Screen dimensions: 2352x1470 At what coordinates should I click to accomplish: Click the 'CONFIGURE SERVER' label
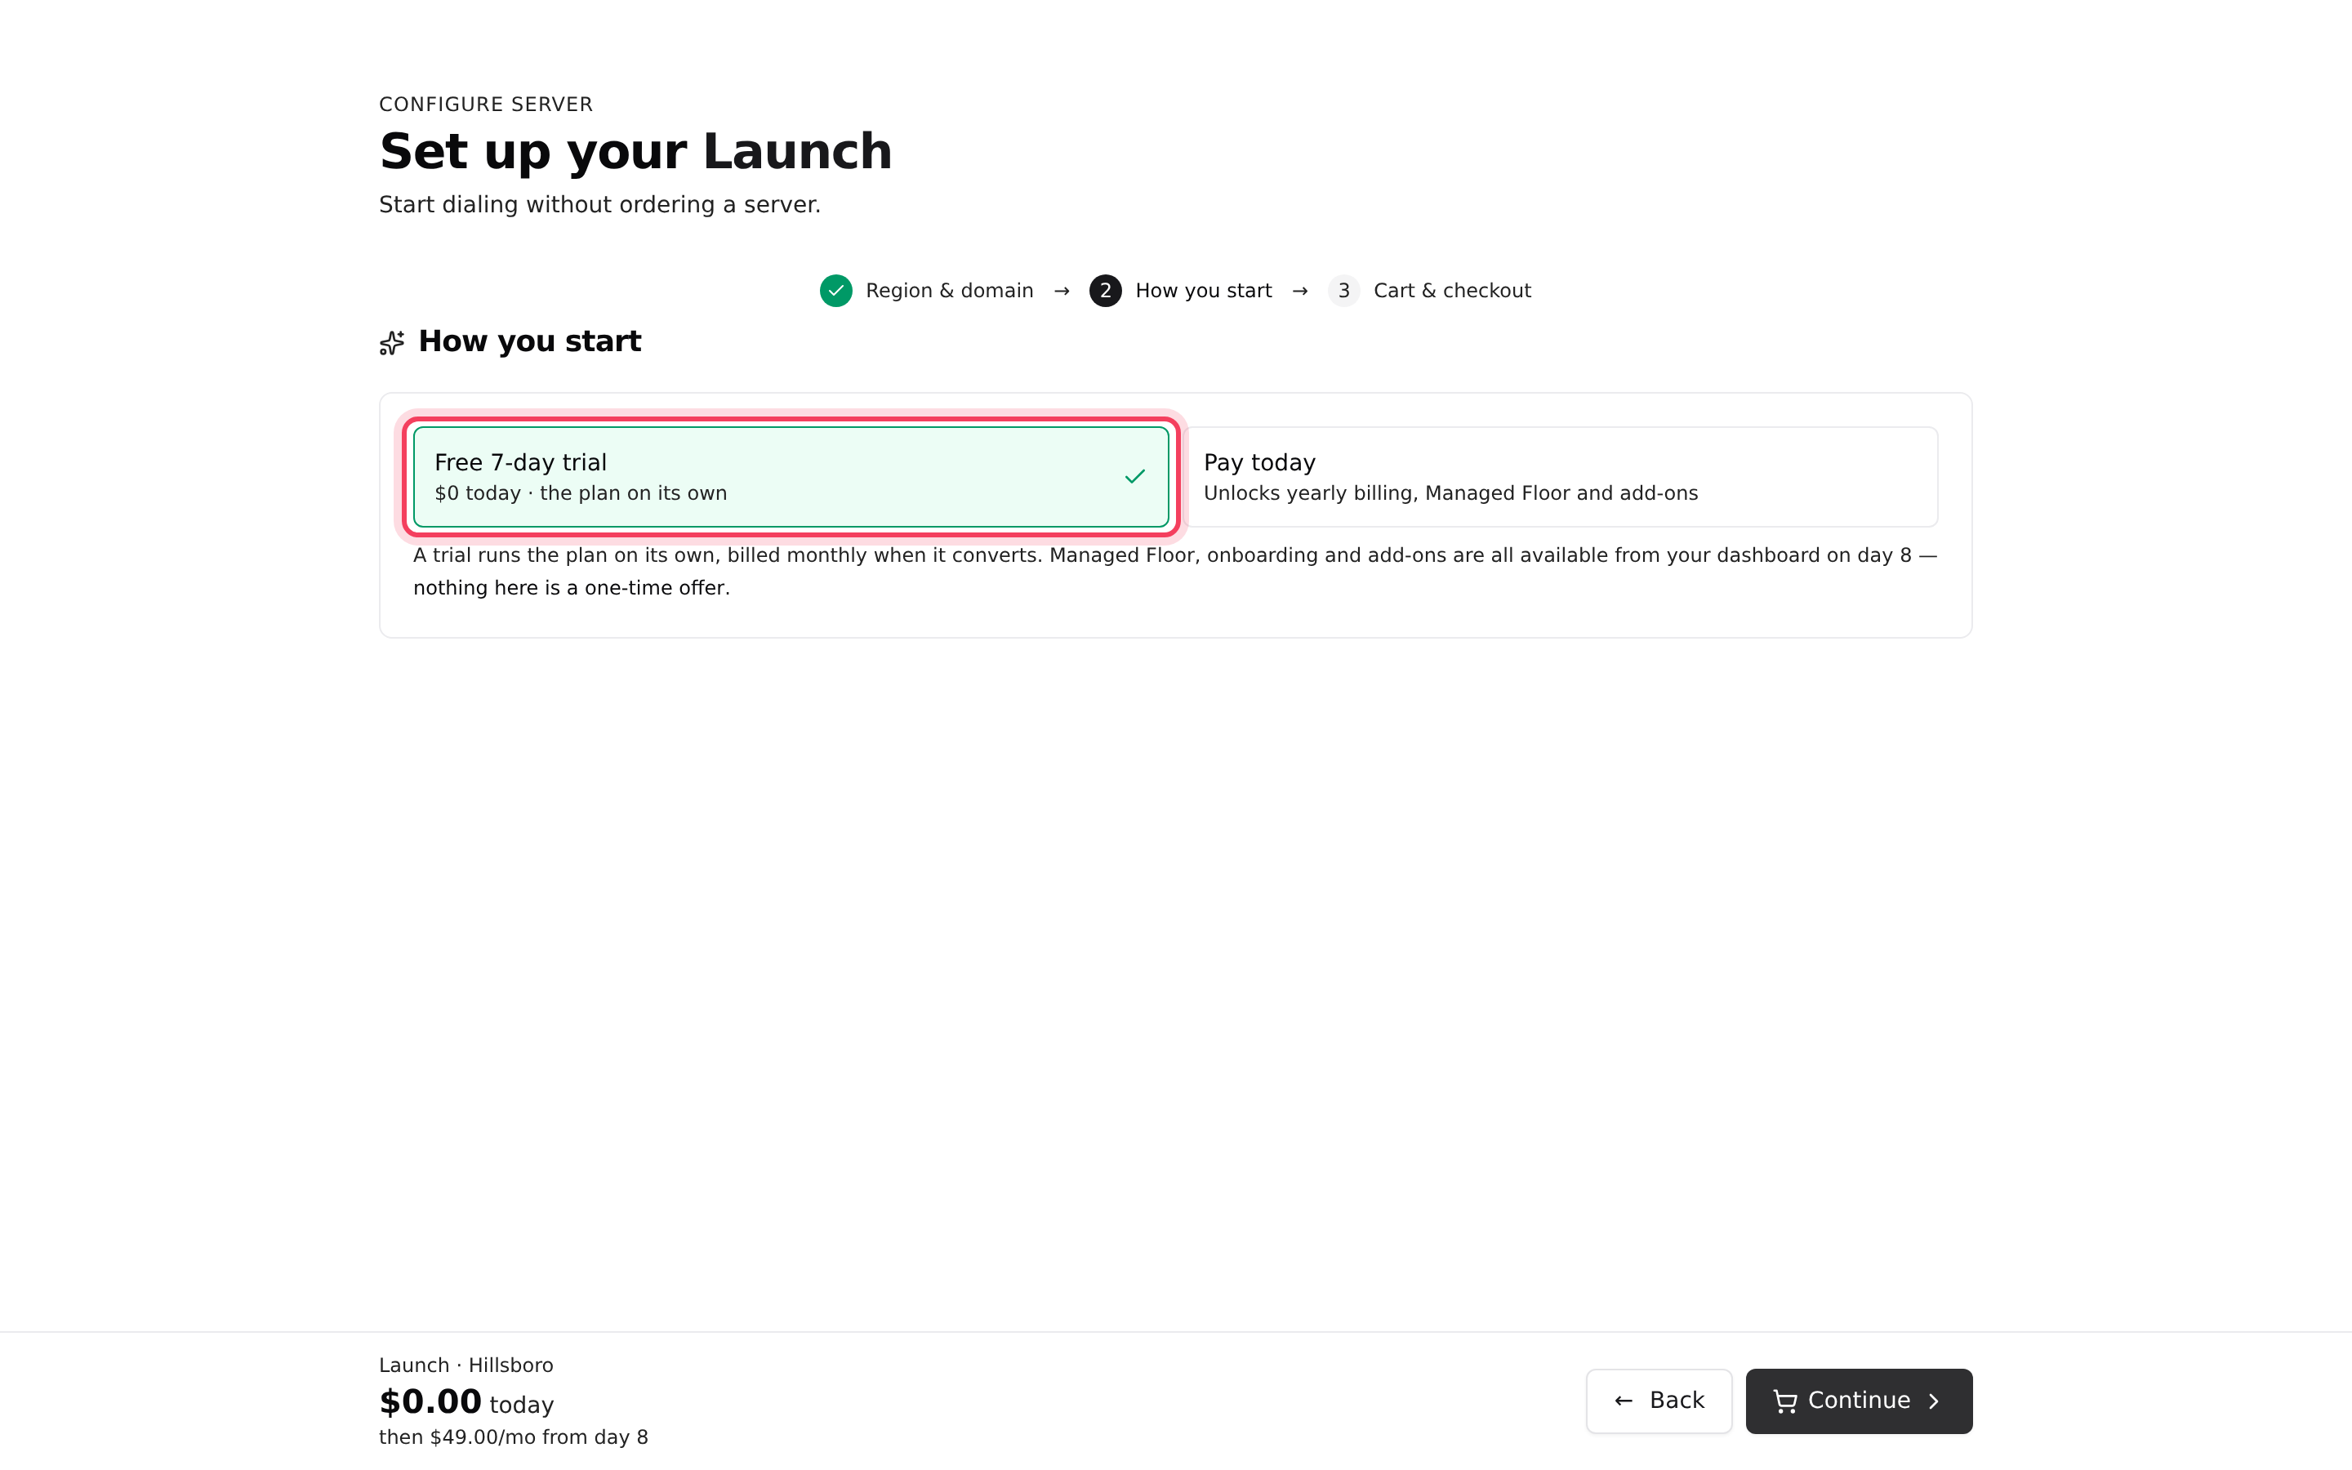pos(486,104)
